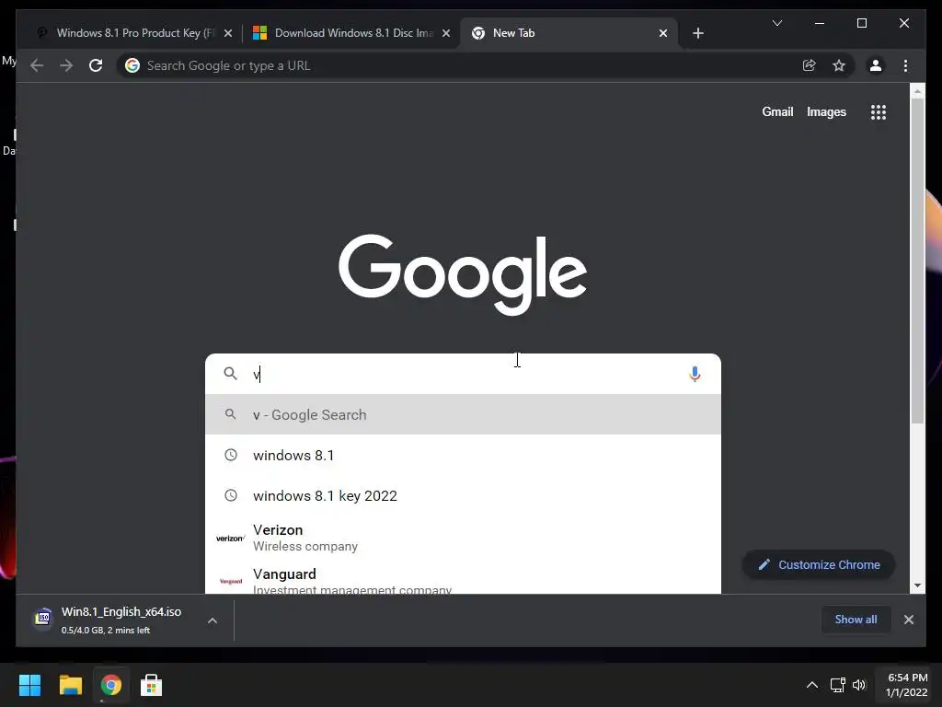The image size is (942, 707).
Task: Open Microsoft Store from the taskbar
Action: (x=151, y=685)
